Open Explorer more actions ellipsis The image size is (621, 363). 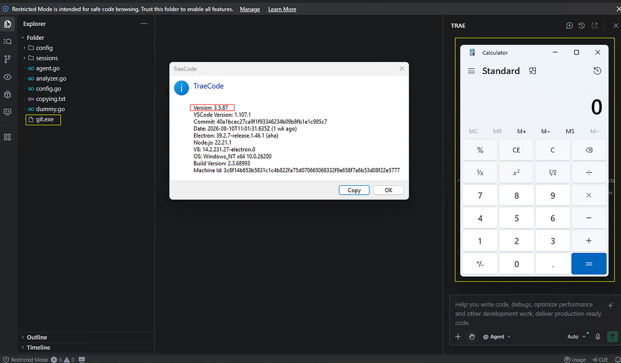(x=144, y=24)
